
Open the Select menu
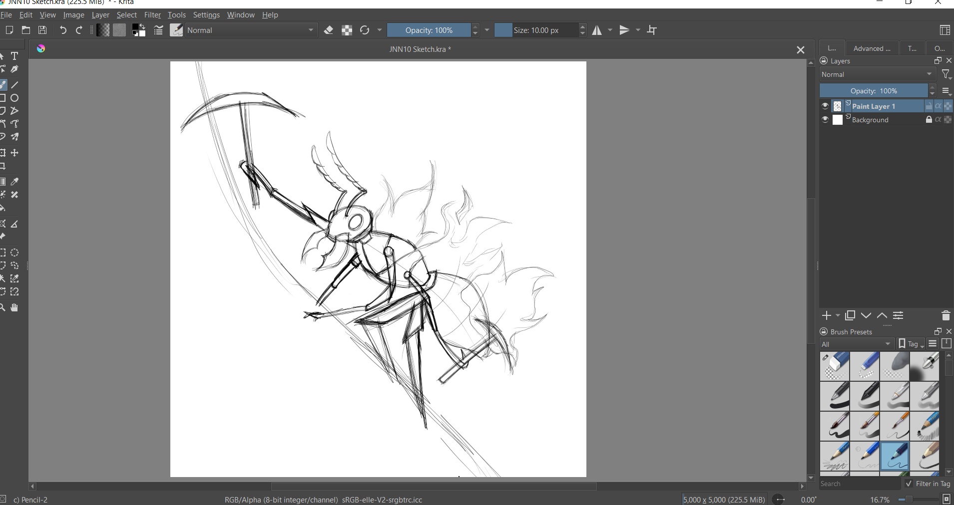click(127, 15)
